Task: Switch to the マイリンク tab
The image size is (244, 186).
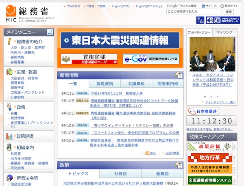Action: click(224, 32)
